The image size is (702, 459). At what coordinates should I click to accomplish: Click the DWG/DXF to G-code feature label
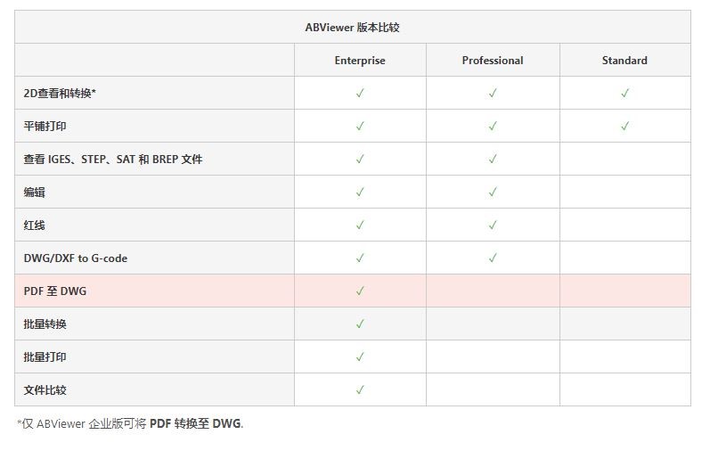pos(75,258)
